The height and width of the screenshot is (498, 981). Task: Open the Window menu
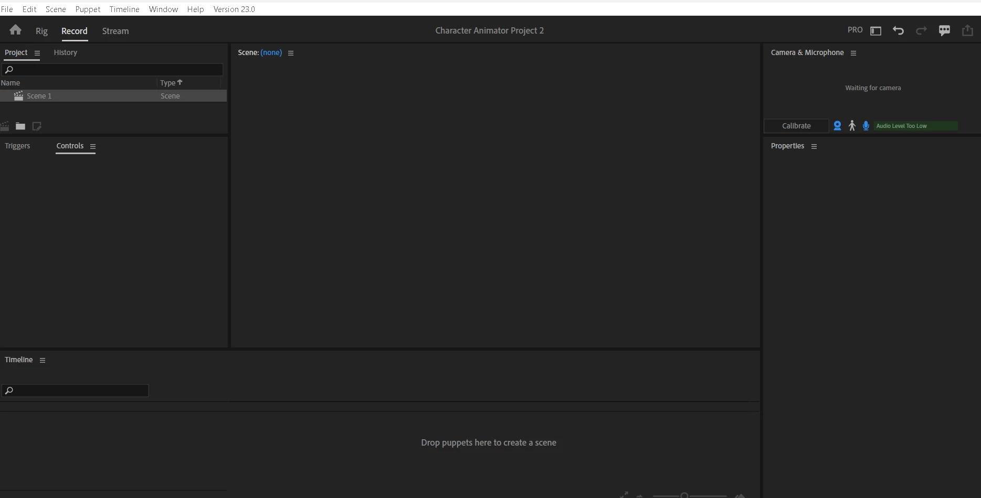pyautogui.click(x=163, y=9)
